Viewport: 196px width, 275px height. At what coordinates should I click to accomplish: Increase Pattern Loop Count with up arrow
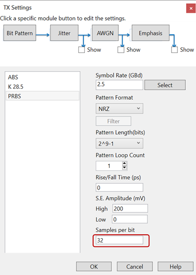coord(124,164)
